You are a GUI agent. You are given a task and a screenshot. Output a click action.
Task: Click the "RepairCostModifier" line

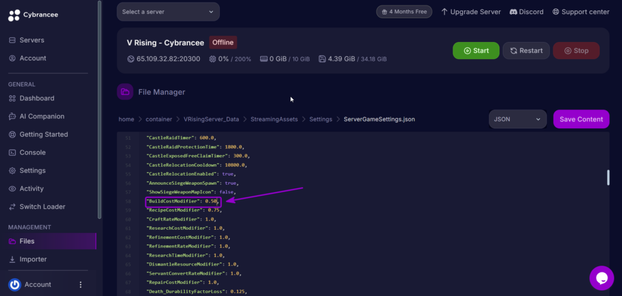(x=182, y=282)
